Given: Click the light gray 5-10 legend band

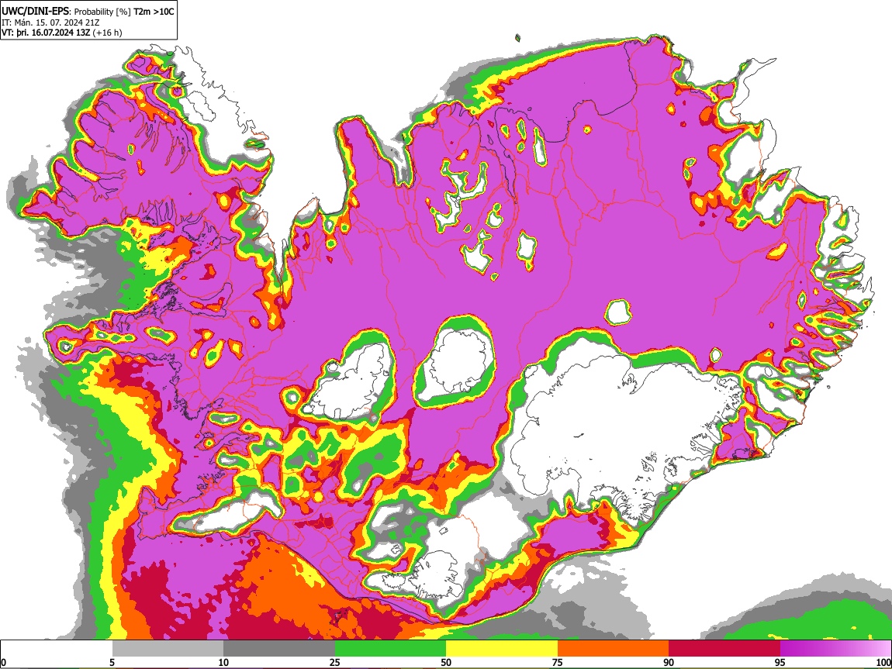Looking at the screenshot, I should 168,648.
